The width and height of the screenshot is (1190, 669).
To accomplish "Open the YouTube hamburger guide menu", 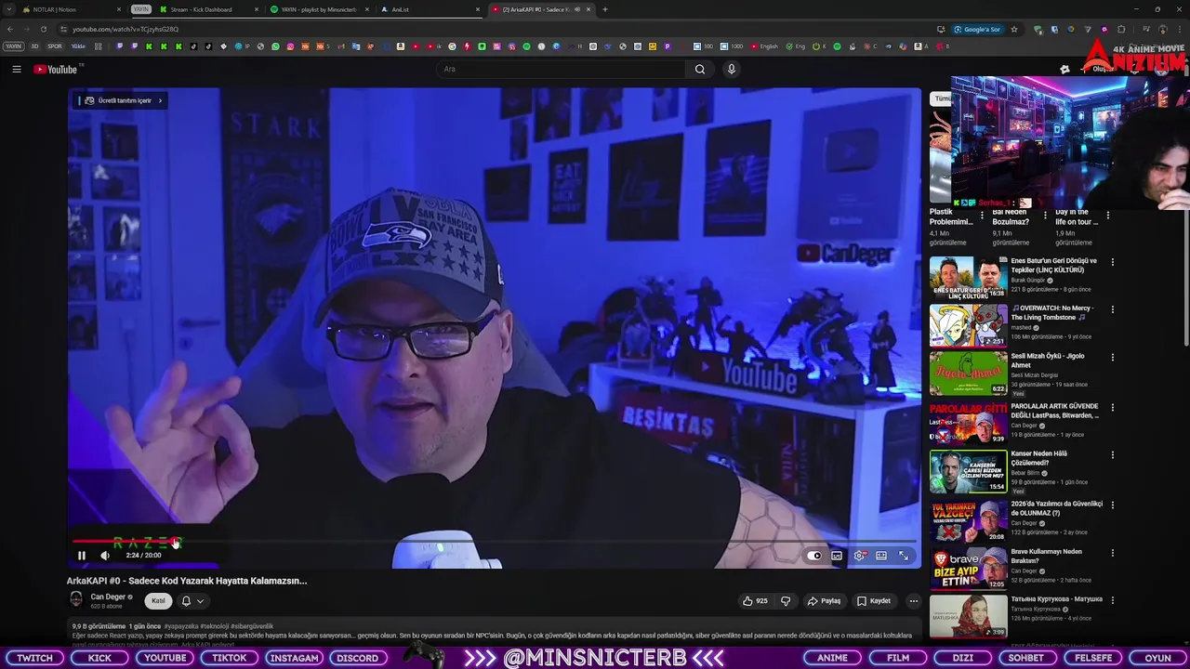I will click(x=16, y=69).
